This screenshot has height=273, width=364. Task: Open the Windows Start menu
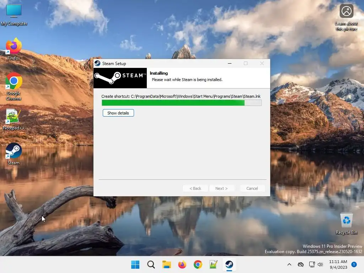coord(135,264)
